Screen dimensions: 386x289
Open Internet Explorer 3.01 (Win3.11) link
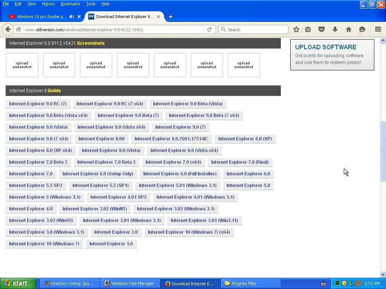(x=204, y=221)
